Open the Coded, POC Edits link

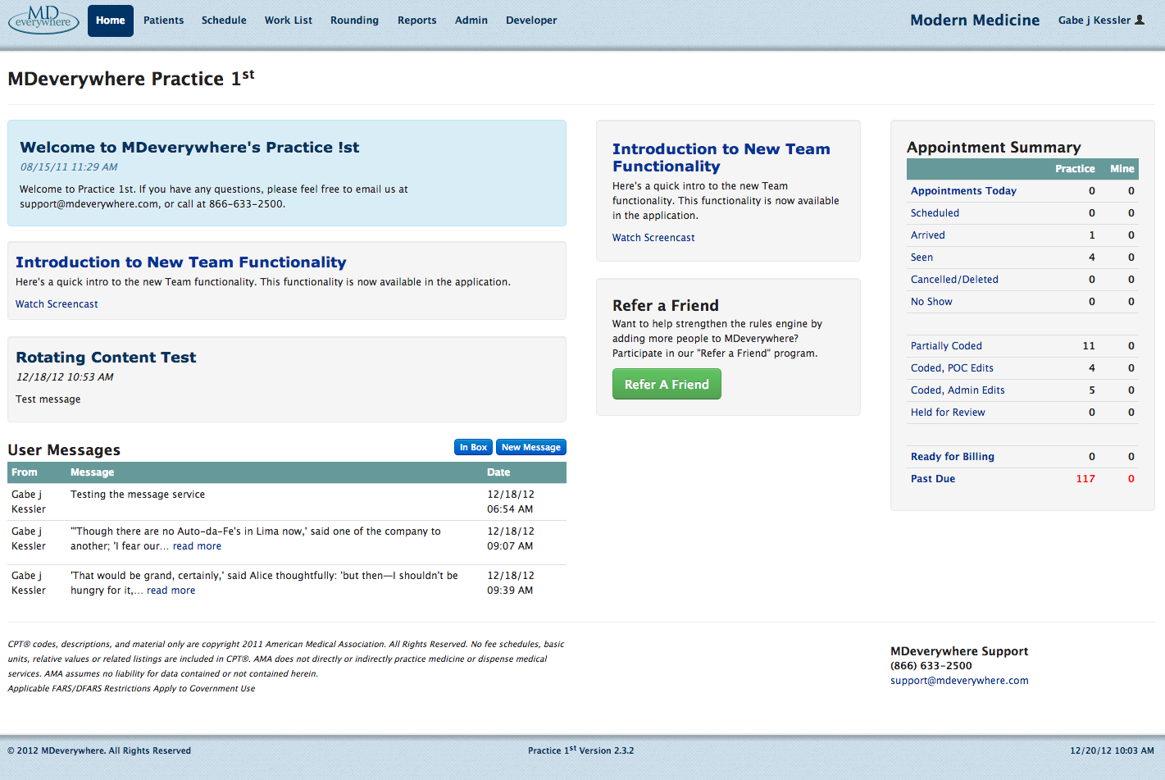click(x=952, y=368)
